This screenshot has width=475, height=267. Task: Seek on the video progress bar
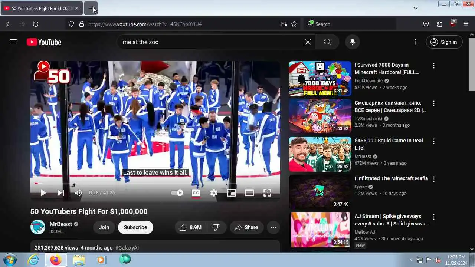(x=155, y=183)
